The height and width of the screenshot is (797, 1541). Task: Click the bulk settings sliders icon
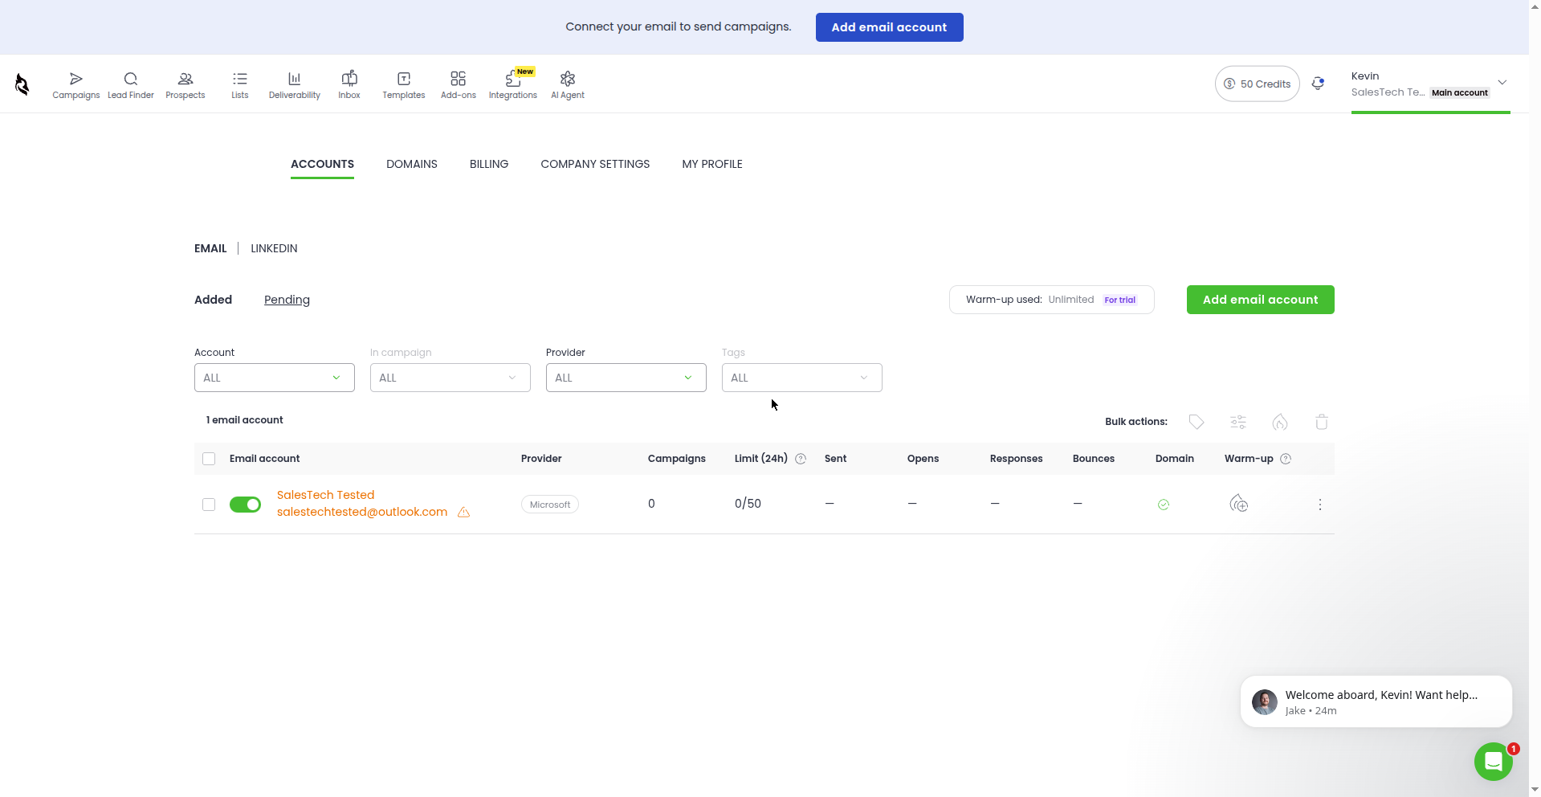point(1238,422)
